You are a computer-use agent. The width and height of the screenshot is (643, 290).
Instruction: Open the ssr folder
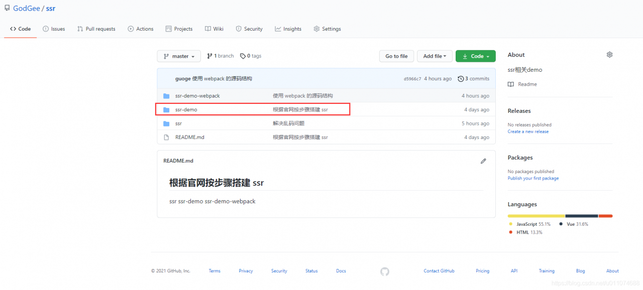click(x=178, y=123)
